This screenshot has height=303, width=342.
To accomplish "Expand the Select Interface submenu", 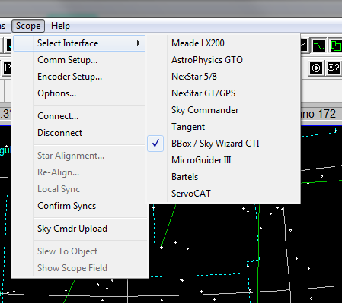I will [79, 43].
